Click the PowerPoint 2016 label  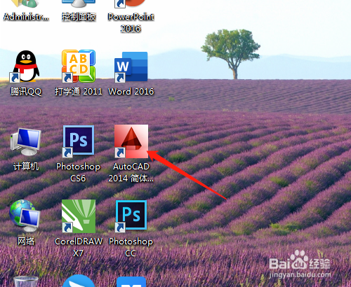coord(131,22)
